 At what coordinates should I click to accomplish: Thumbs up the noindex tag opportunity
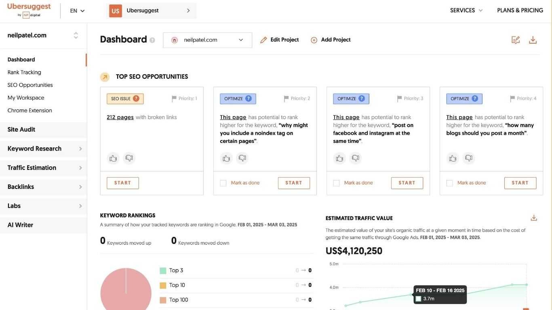[x=226, y=158]
